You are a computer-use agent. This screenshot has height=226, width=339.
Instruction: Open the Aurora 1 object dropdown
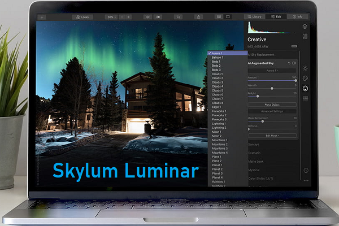click(x=272, y=71)
